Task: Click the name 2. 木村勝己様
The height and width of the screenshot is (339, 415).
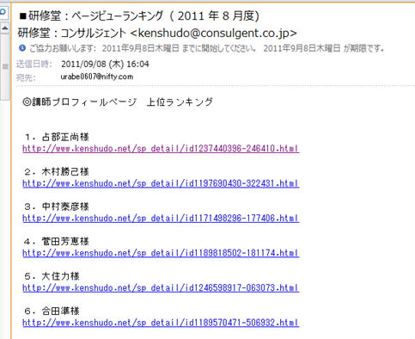Action: point(57,172)
